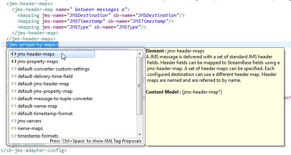
Task: Click element icon beside default-jms-header-map
Action: click(14, 83)
